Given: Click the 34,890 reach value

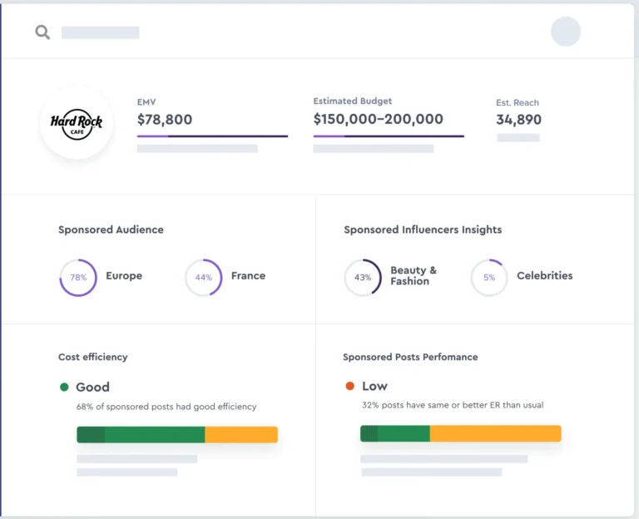Looking at the screenshot, I should tap(519, 120).
